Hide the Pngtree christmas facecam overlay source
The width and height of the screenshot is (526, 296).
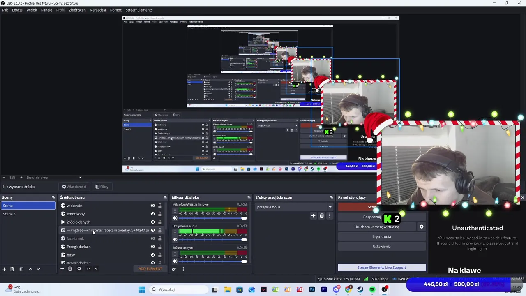click(153, 230)
